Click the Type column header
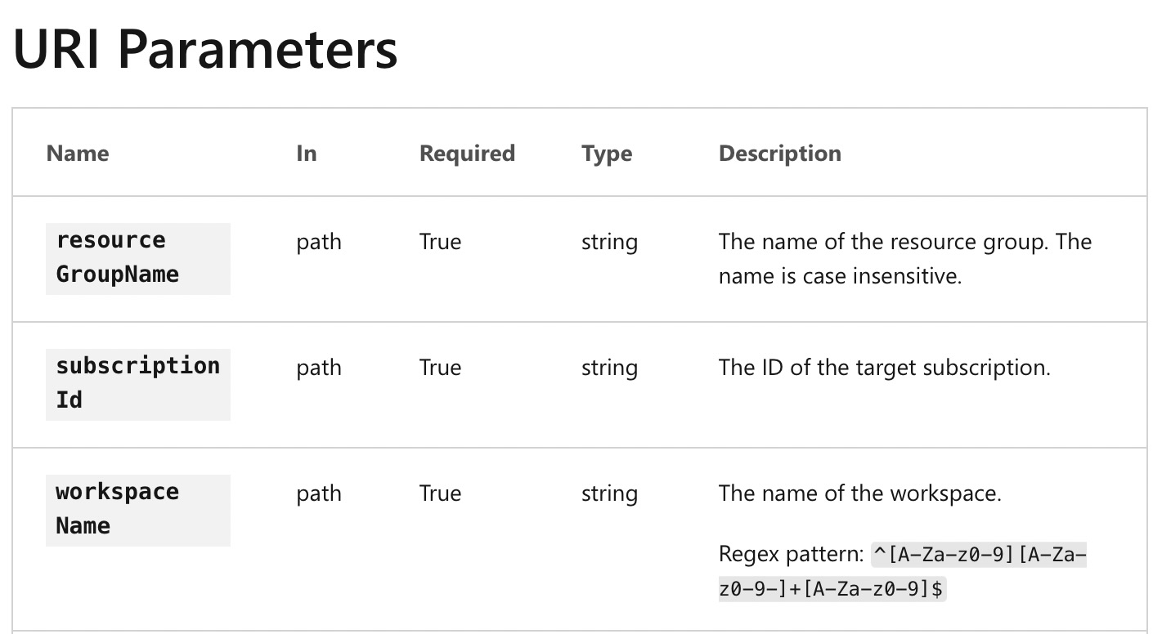The image size is (1162, 634). point(607,154)
